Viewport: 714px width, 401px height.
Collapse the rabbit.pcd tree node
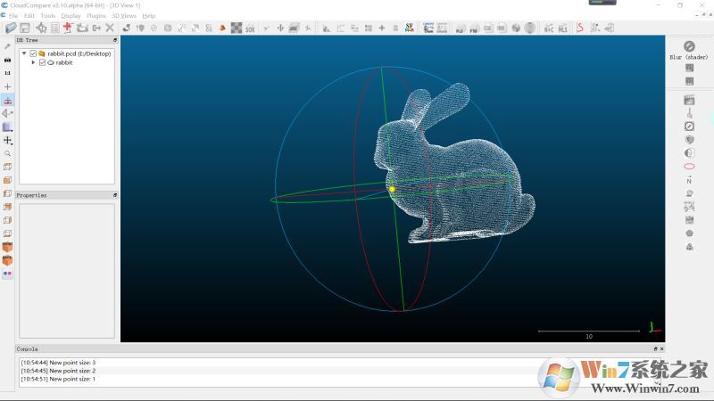[x=24, y=53]
